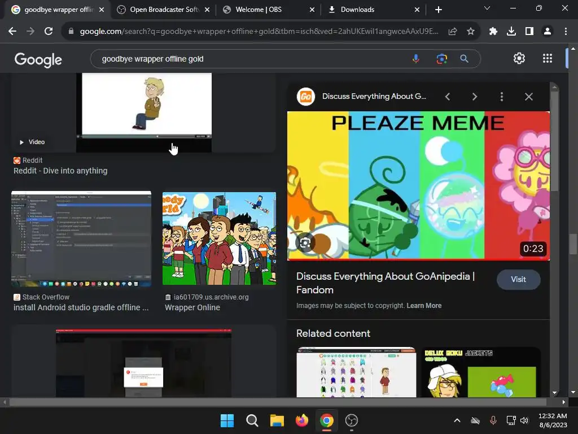Launch Firefox from taskbar

point(302,420)
